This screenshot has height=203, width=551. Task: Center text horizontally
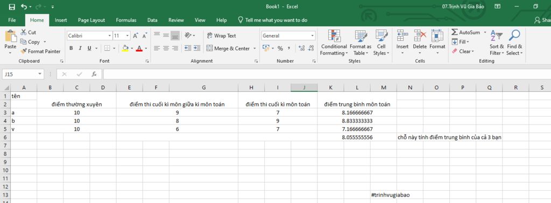[x=166, y=48]
